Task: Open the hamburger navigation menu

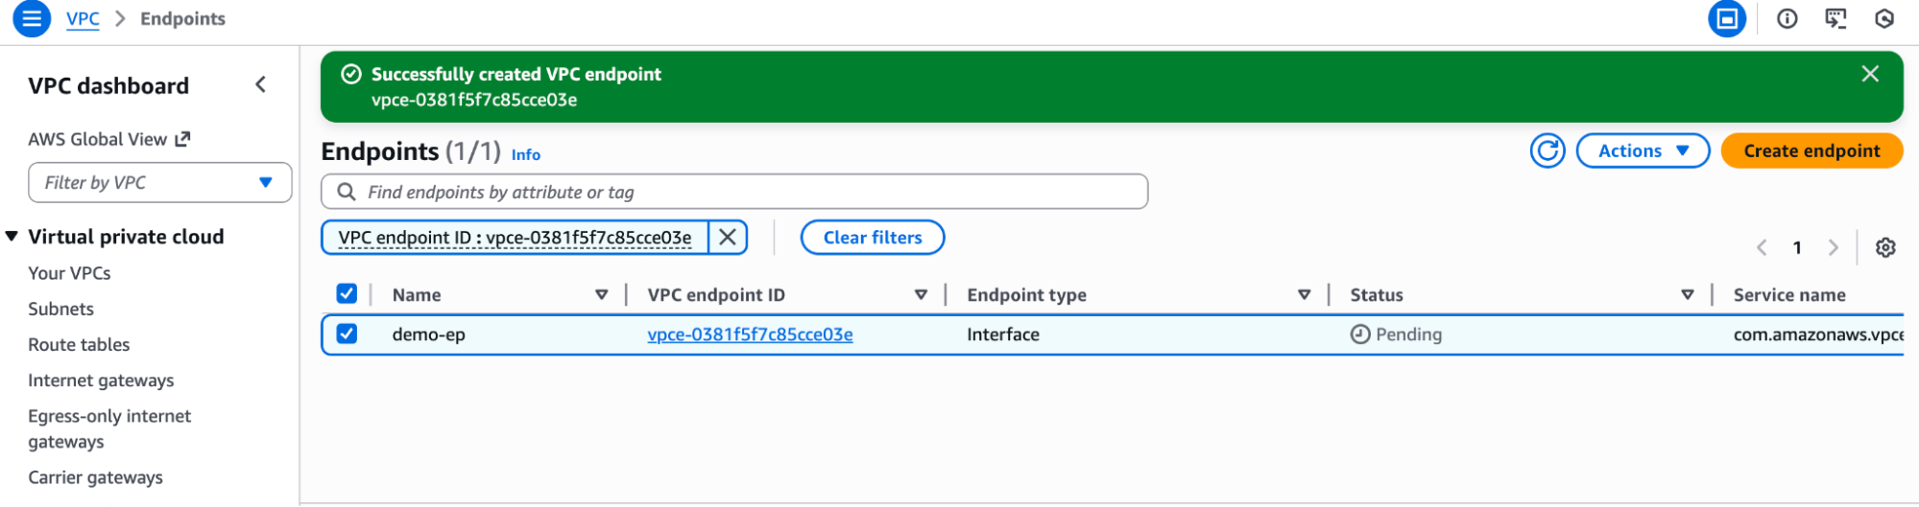Action: click(x=32, y=18)
